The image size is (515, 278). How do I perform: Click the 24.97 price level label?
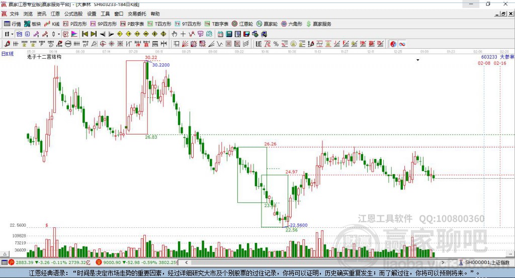click(291, 172)
